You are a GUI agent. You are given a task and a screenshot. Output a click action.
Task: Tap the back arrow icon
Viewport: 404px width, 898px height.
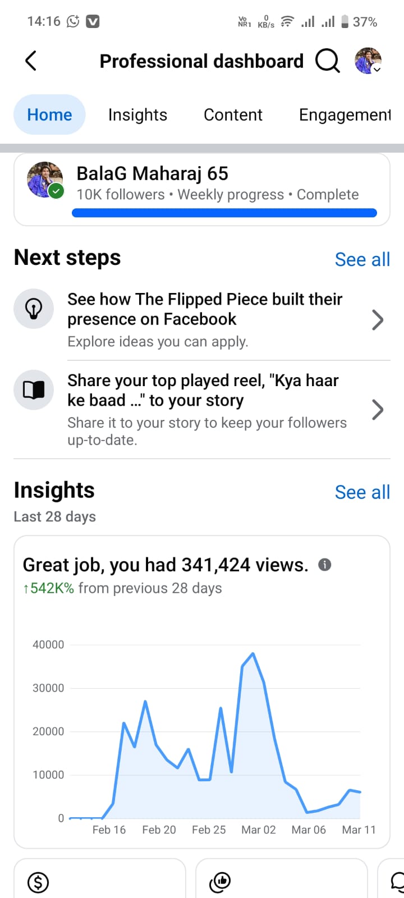tap(31, 61)
